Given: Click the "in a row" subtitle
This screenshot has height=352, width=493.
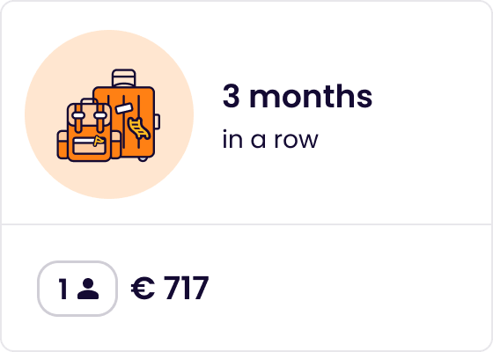Looking at the screenshot, I should pos(270,140).
